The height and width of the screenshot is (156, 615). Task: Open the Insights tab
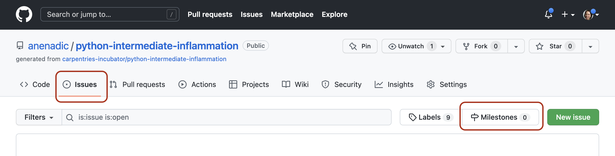(394, 84)
